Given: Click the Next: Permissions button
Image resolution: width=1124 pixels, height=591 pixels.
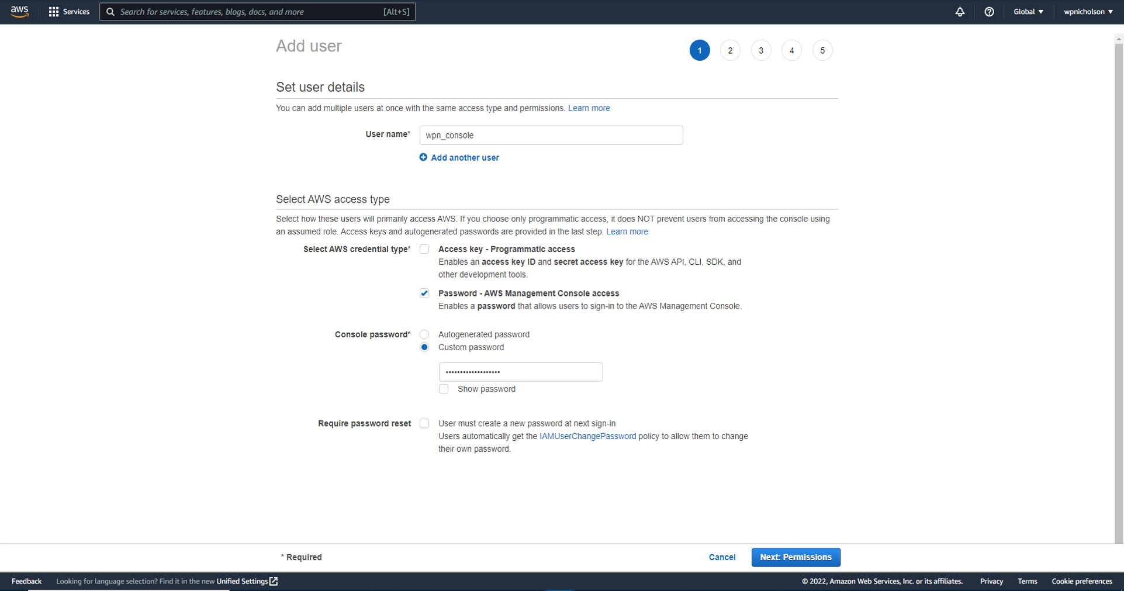Looking at the screenshot, I should pyautogui.click(x=796, y=557).
